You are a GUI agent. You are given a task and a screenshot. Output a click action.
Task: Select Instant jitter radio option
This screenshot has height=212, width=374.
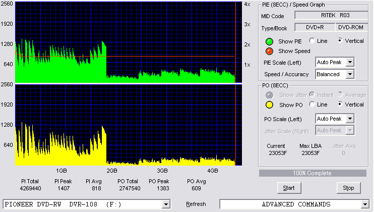click(x=311, y=94)
